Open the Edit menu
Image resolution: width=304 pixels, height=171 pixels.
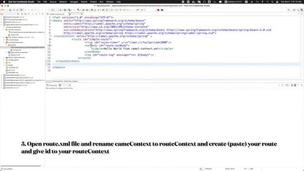[45, 2]
